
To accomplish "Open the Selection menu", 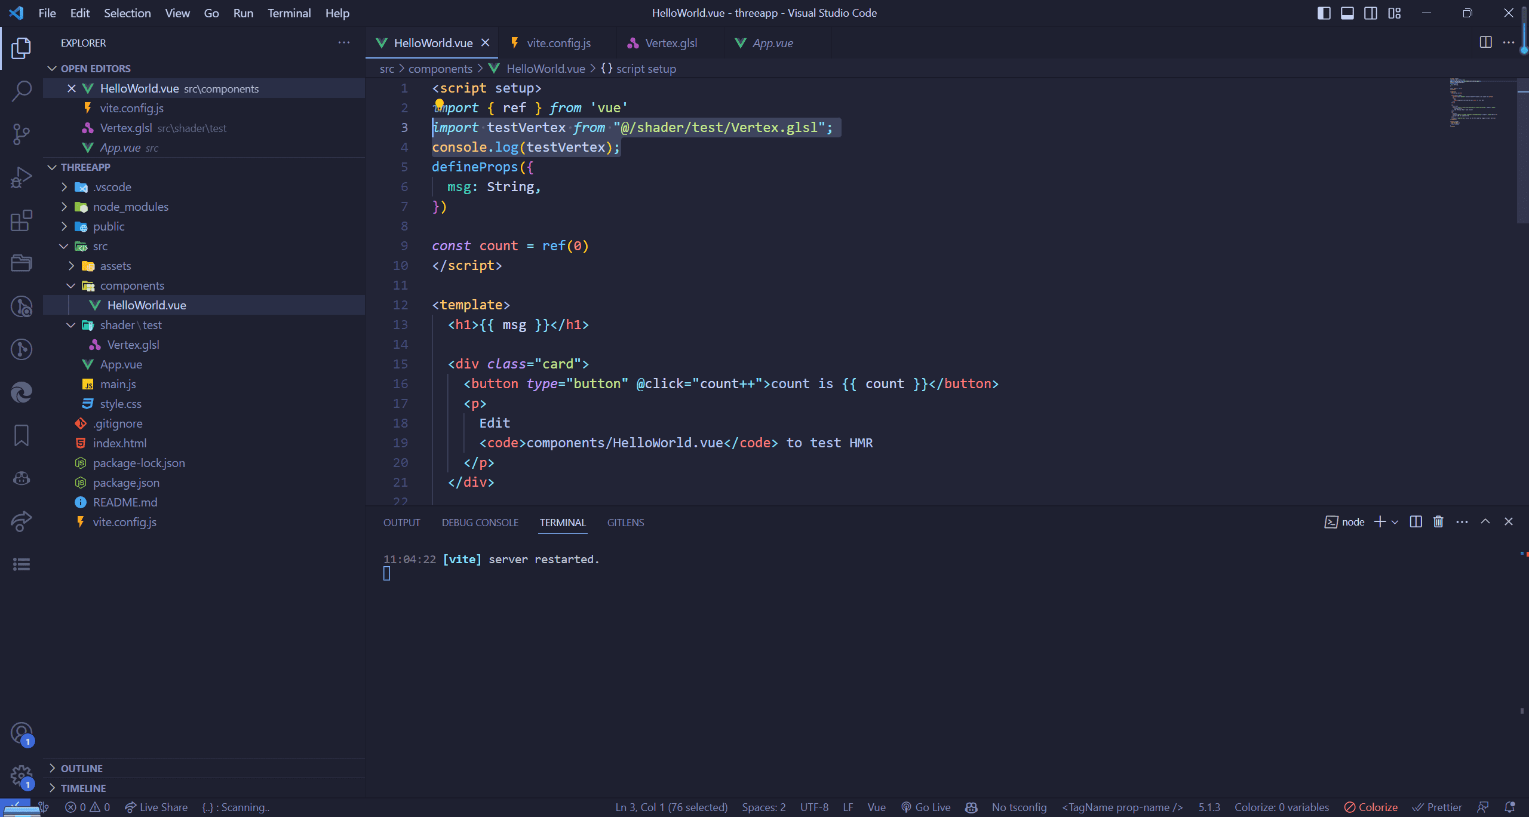I will [x=127, y=13].
